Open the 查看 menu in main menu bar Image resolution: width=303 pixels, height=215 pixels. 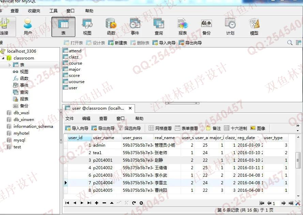[15, 11]
